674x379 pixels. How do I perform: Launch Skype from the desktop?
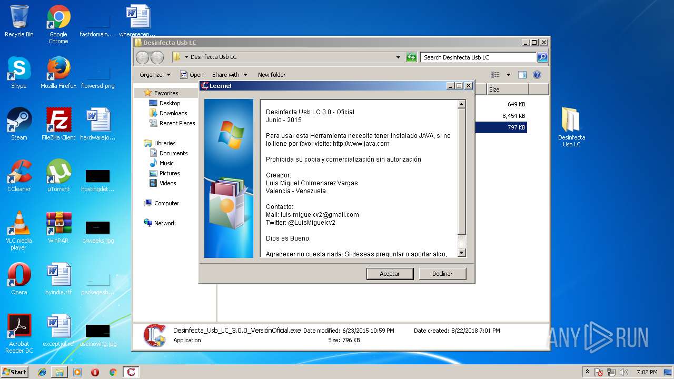tap(19, 73)
